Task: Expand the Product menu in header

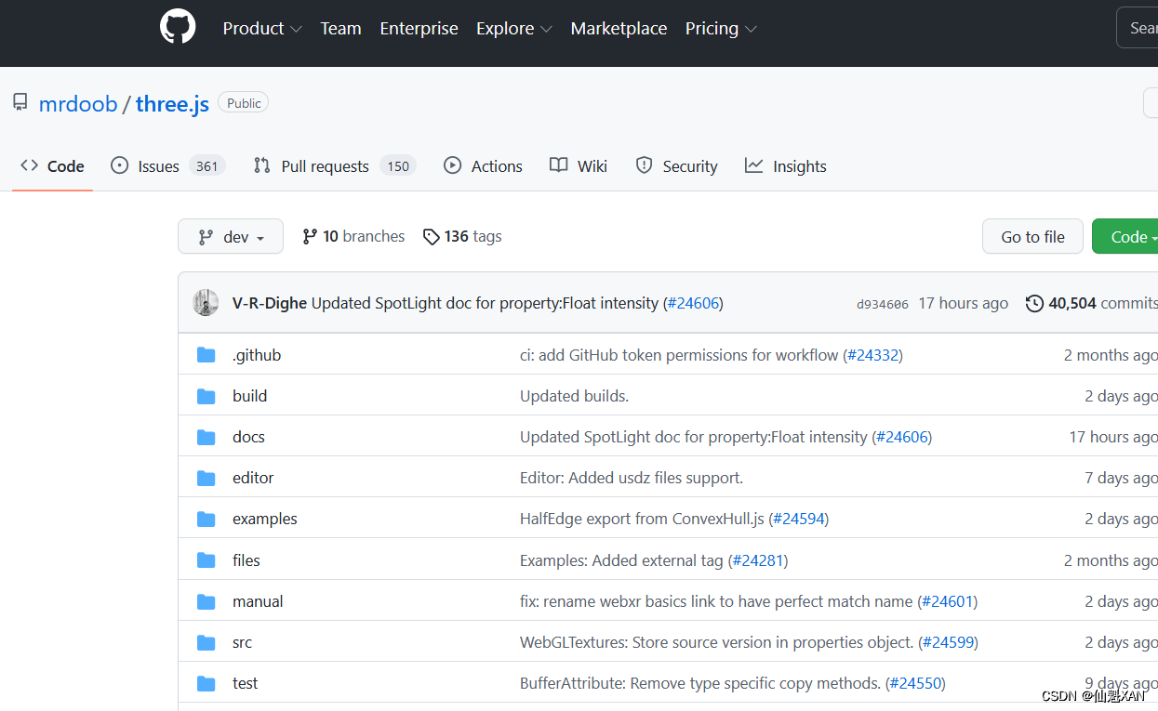Action: (x=262, y=29)
